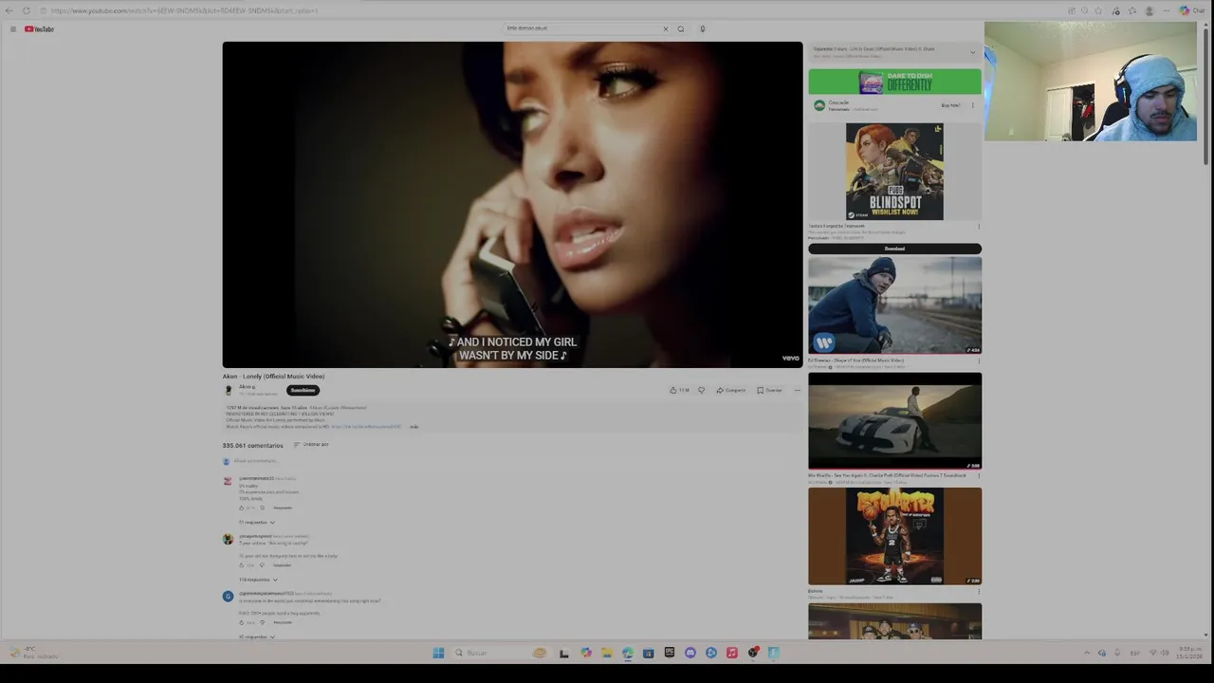
Task: Open the See You Again three-dot options
Action: [979, 476]
